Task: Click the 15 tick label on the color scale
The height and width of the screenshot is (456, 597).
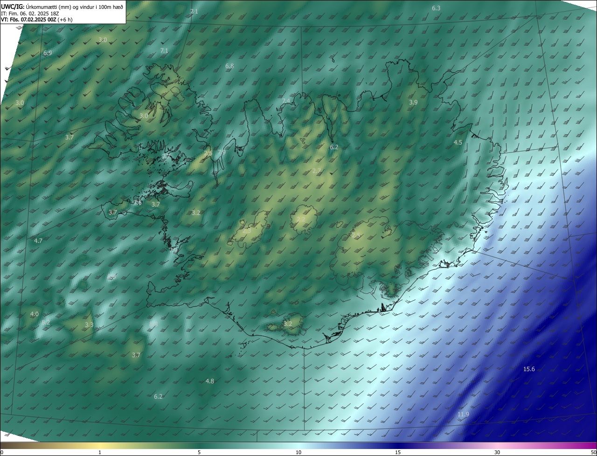Action: click(x=398, y=452)
